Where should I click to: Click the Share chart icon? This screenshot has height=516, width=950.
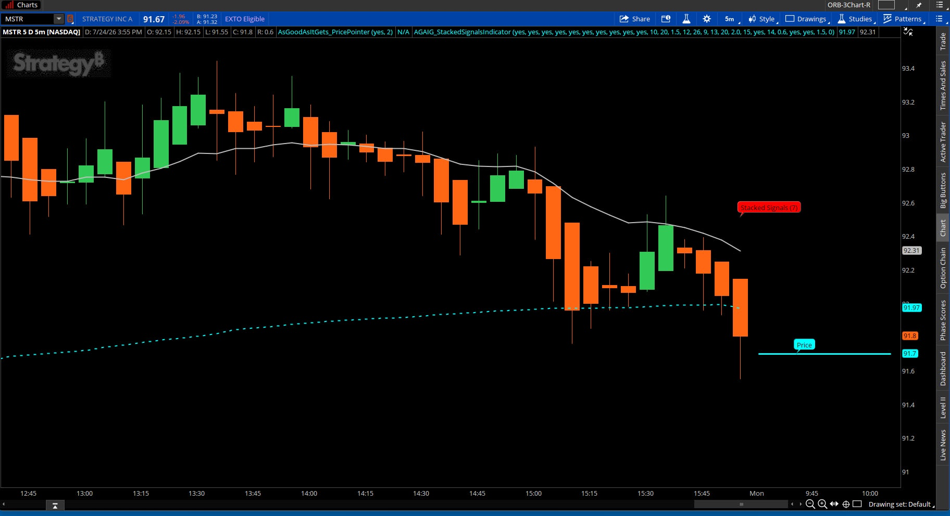click(x=634, y=19)
